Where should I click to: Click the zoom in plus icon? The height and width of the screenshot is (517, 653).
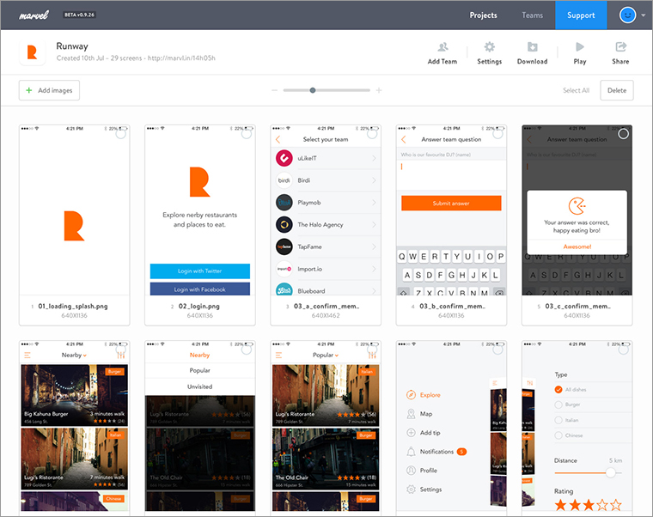(379, 90)
